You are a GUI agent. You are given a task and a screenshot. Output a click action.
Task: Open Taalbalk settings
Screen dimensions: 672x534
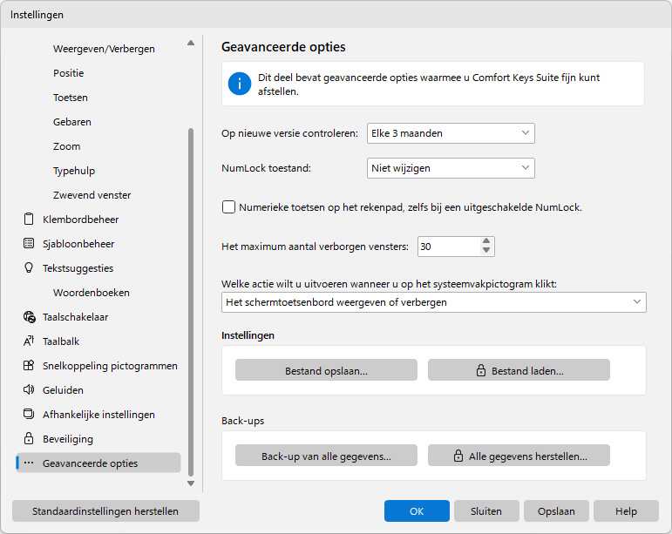click(61, 341)
